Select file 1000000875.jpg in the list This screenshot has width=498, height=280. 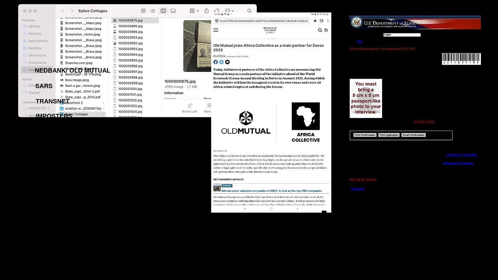135,20
